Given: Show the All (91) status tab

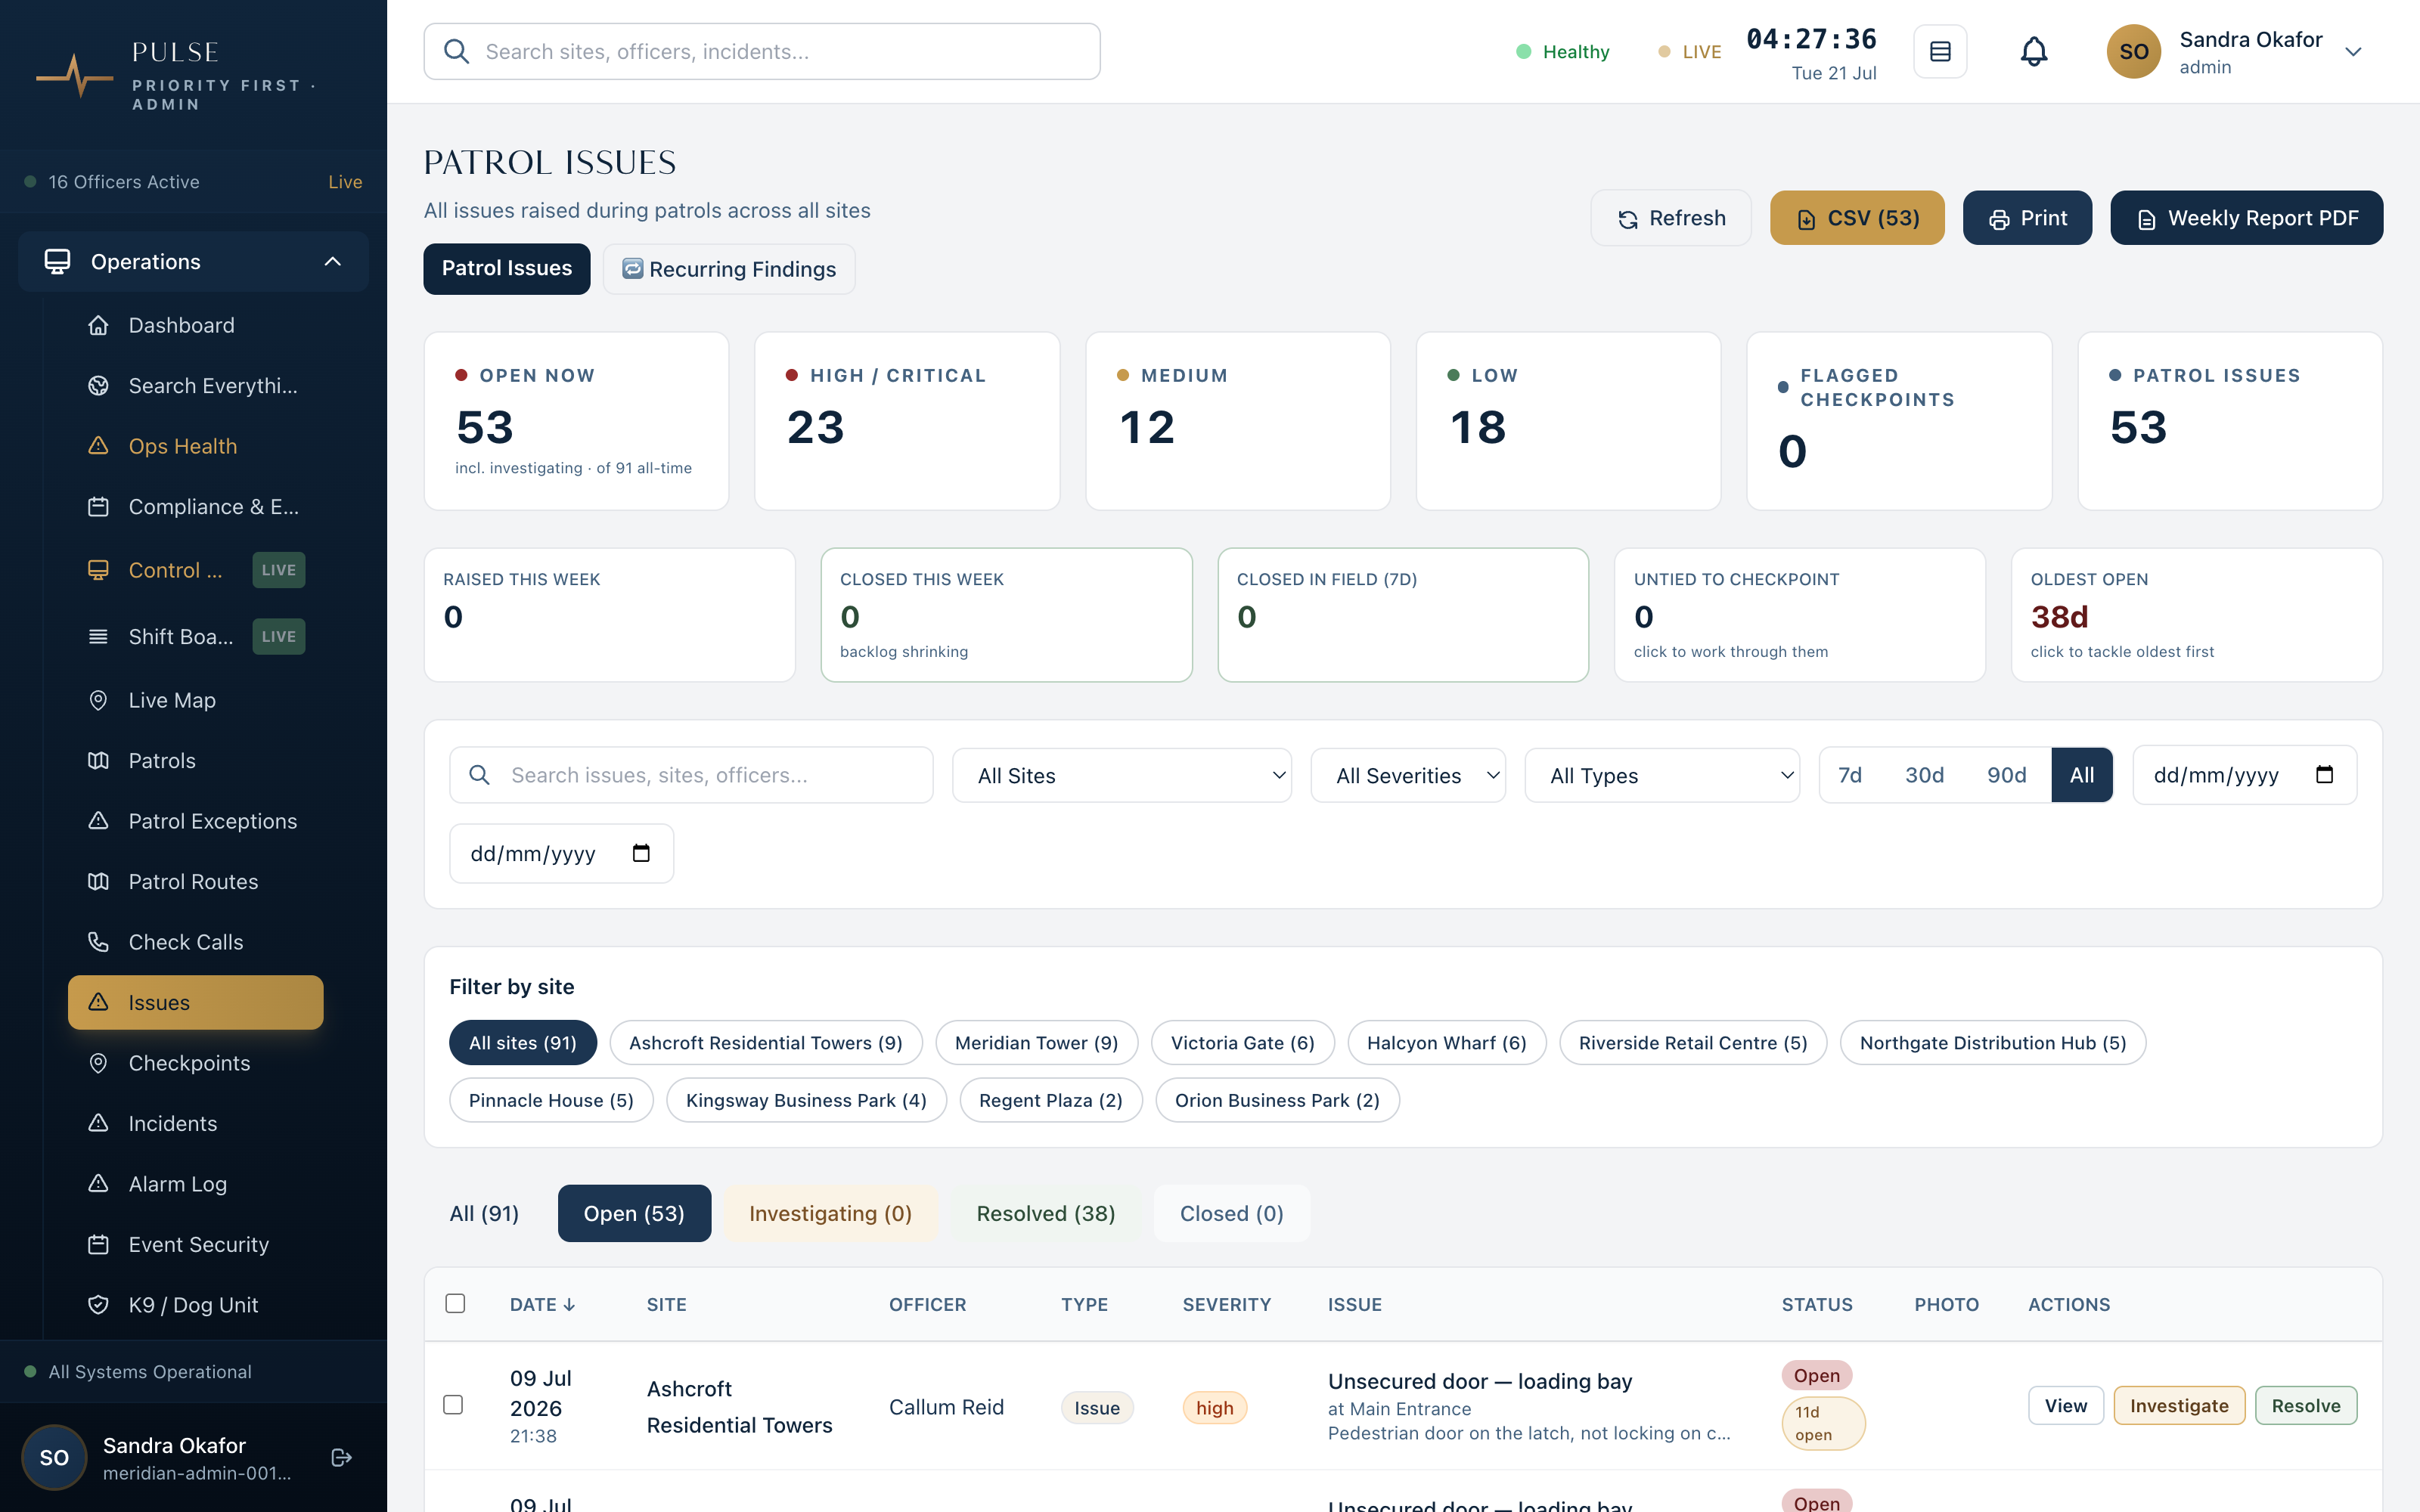Looking at the screenshot, I should (484, 1213).
